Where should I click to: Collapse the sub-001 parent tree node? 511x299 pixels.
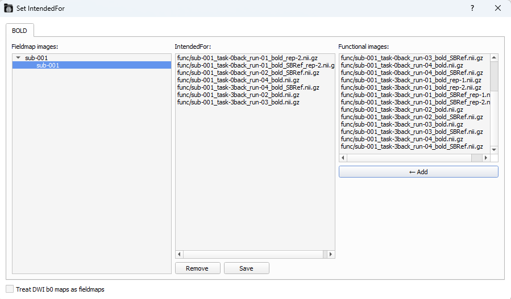pos(18,58)
